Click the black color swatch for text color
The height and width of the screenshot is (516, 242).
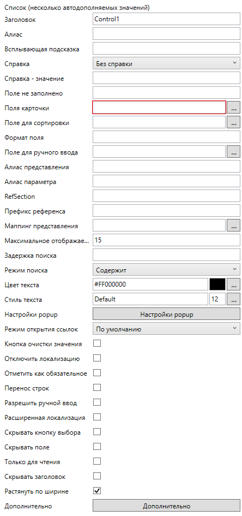pos(217,284)
